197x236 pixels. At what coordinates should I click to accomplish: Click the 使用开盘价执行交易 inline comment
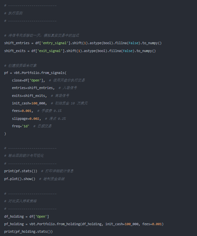[x=67, y=81]
